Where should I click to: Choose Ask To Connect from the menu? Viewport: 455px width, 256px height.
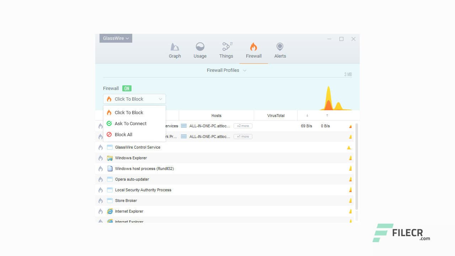click(130, 123)
